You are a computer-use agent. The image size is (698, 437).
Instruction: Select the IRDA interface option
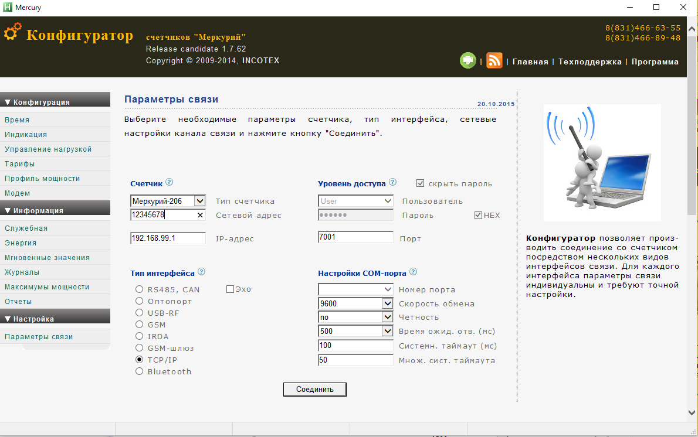click(x=140, y=336)
